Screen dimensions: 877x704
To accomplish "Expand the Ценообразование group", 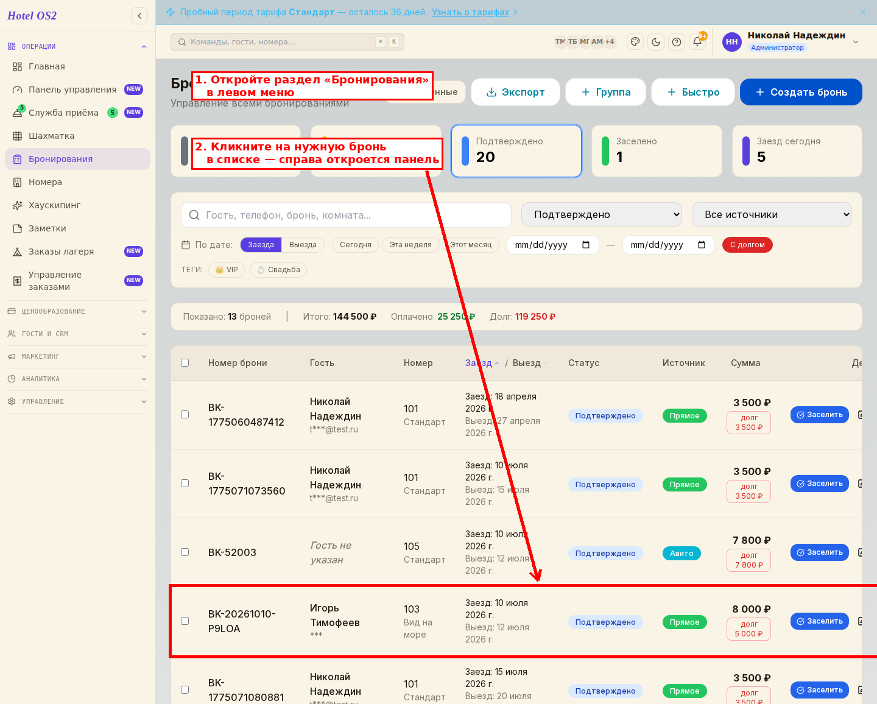I will [77, 311].
